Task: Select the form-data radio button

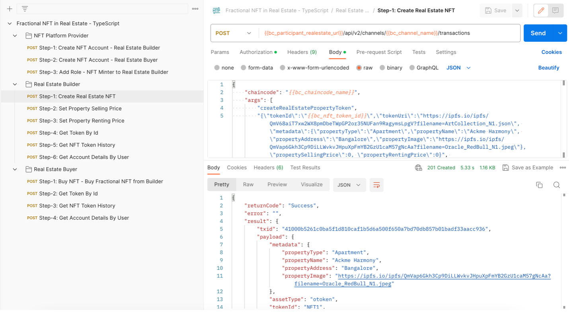Action: pyautogui.click(x=244, y=68)
